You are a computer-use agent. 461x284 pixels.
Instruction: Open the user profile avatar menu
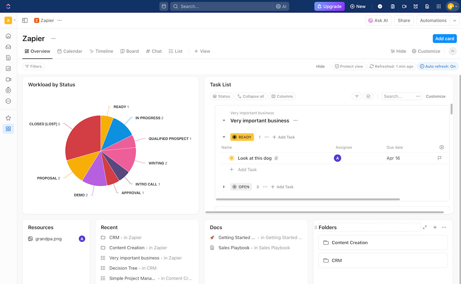tap(452, 6)
